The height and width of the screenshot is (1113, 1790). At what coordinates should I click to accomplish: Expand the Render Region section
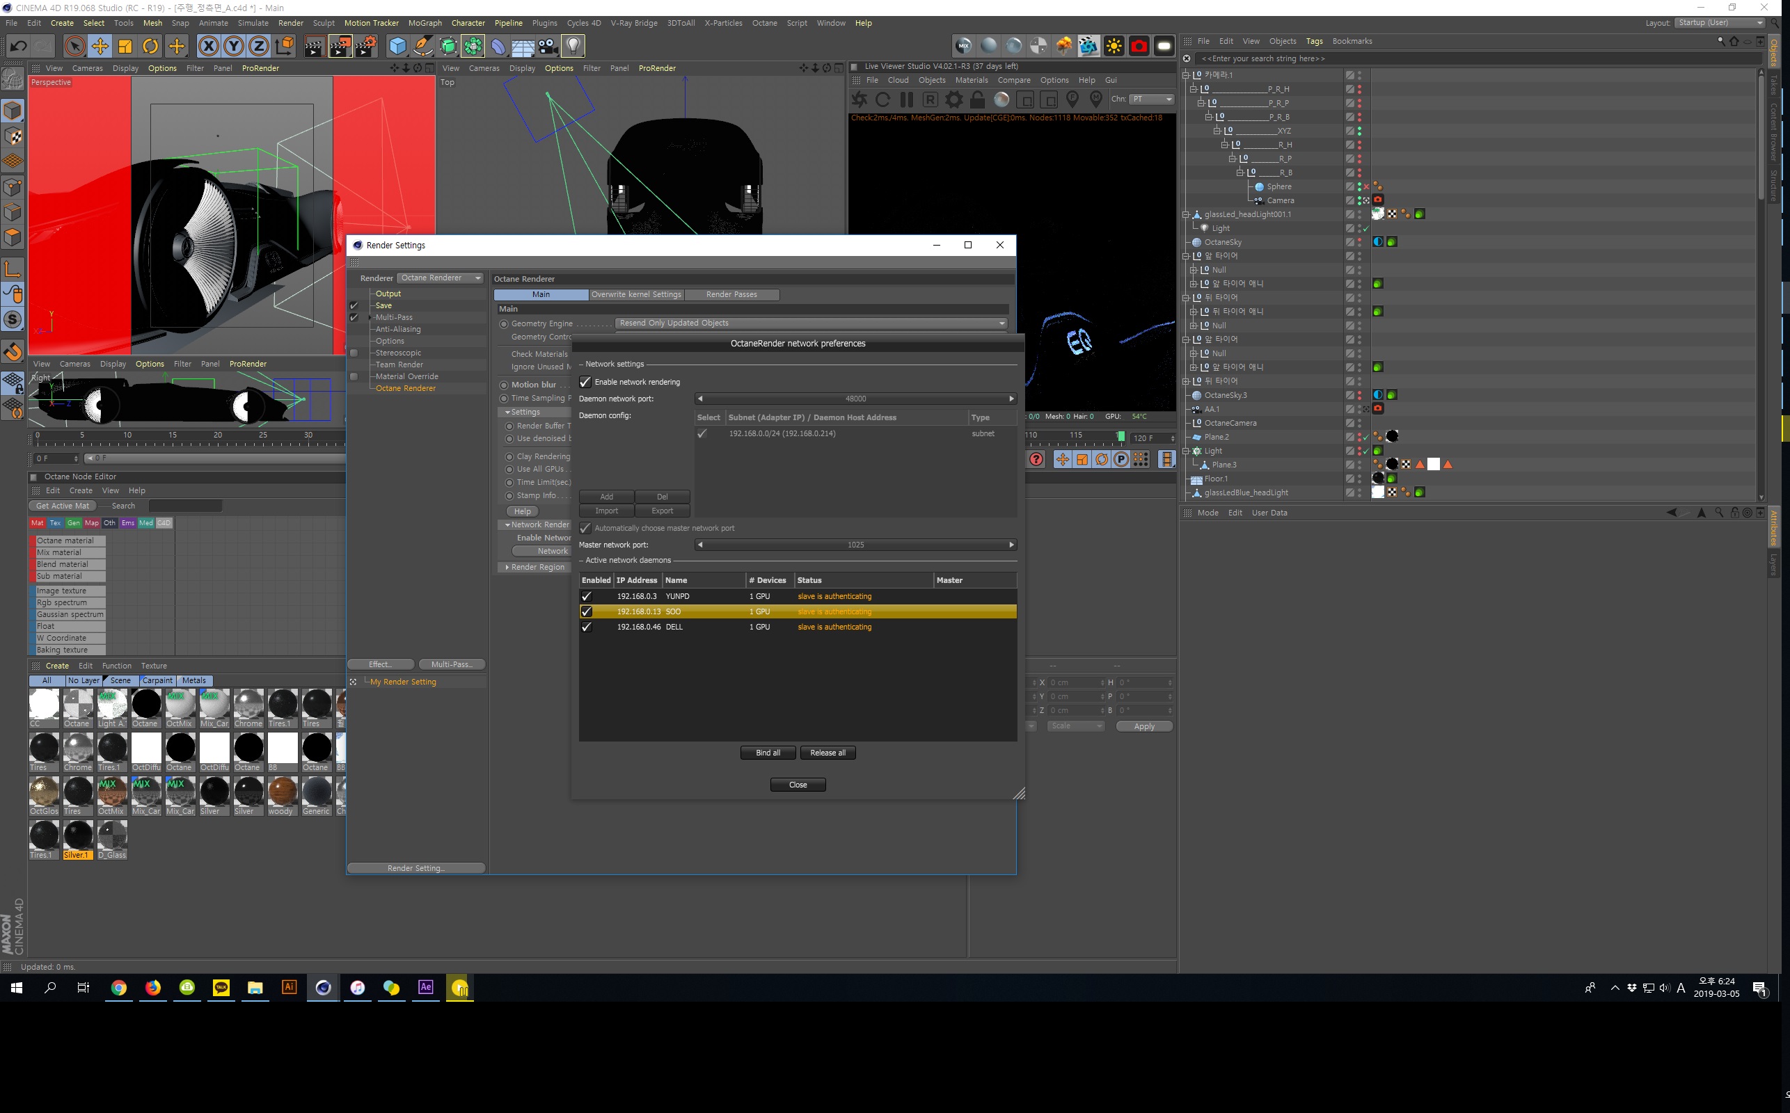pos(507,568)
